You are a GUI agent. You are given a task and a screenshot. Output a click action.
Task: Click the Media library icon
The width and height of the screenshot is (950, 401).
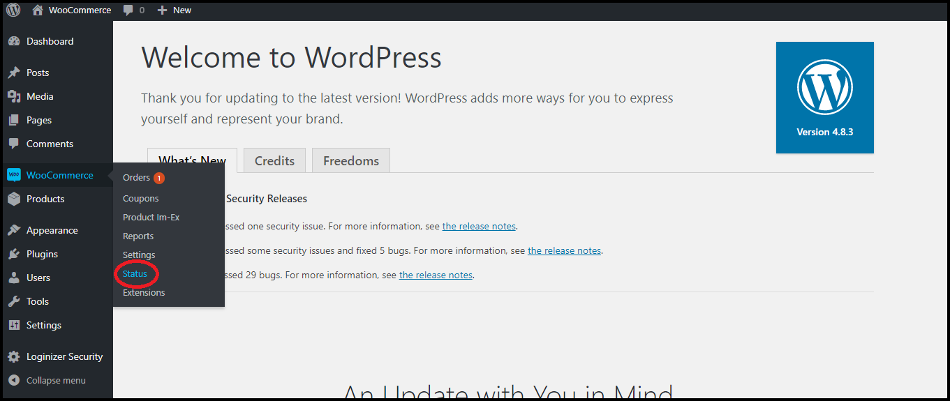click(14, 97)
